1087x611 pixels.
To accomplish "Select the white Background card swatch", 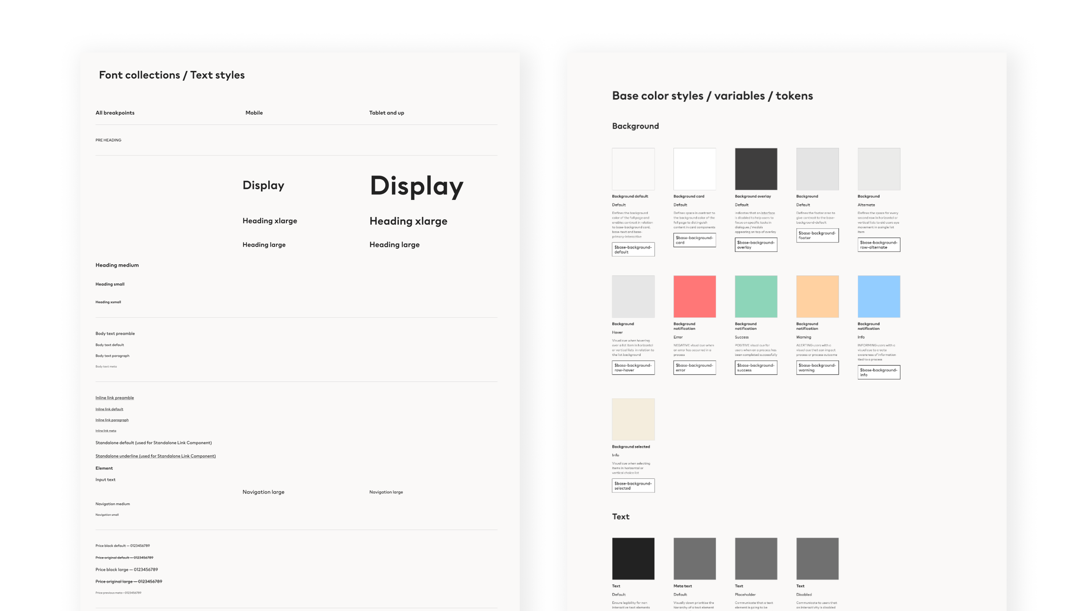I will pos(694,169).
